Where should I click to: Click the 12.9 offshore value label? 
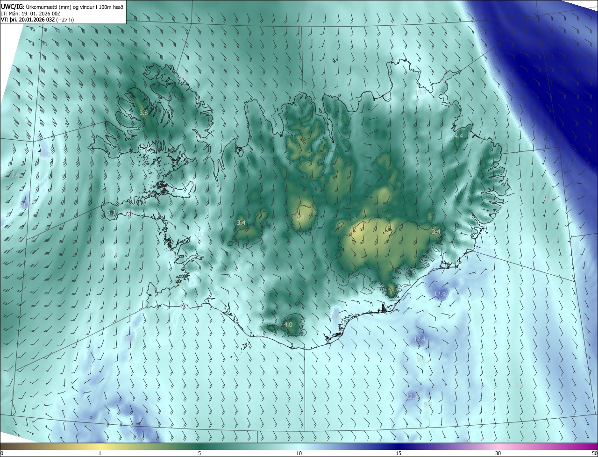point(440,294)
